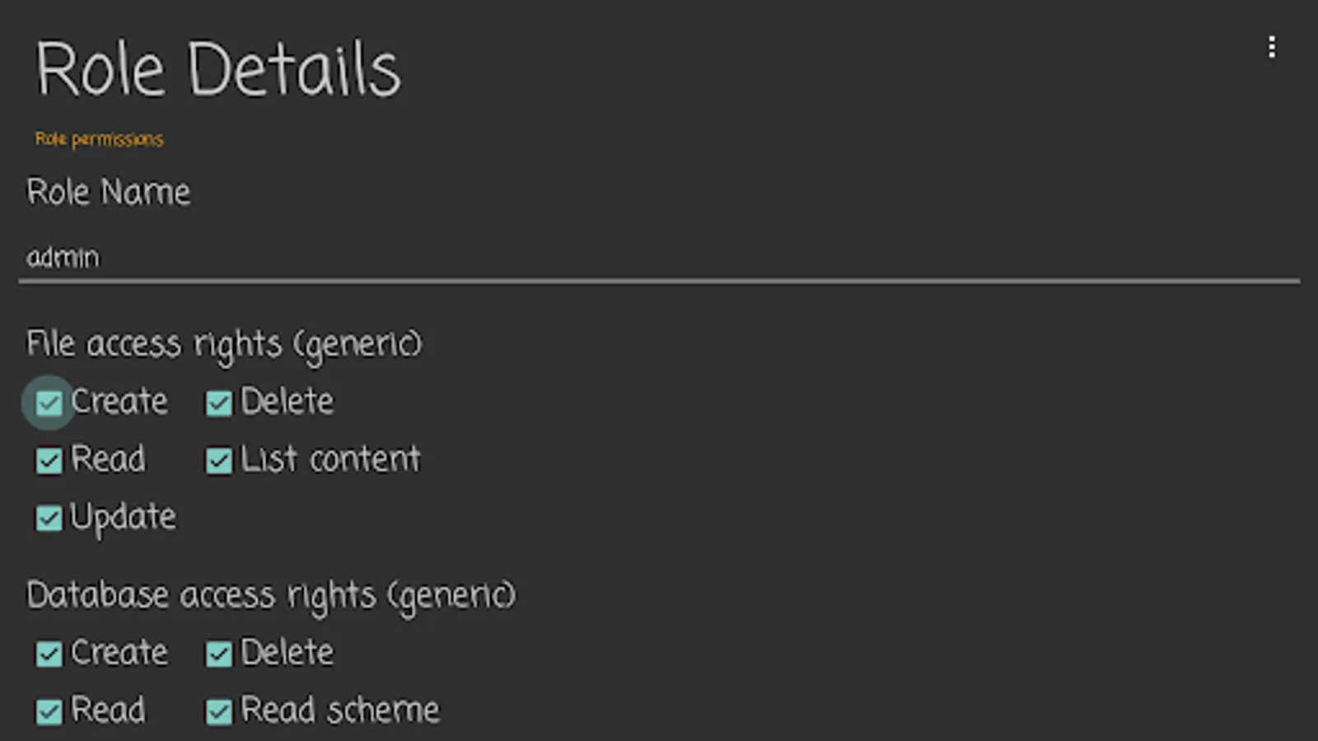This screenshot has height=741, width=1318.
Task: Click the Delete label text under database access
Action: [x=287, y=653]
